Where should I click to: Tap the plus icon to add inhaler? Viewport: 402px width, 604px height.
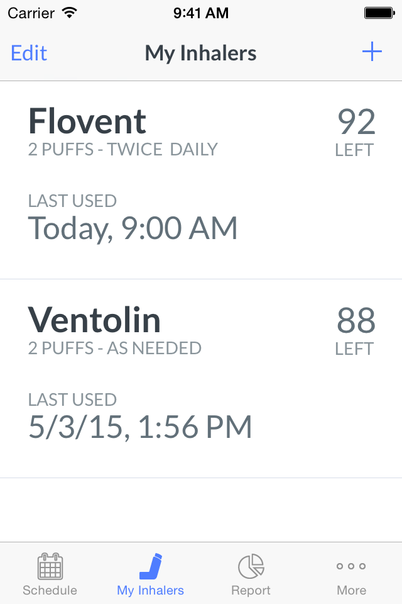point(372,52)
